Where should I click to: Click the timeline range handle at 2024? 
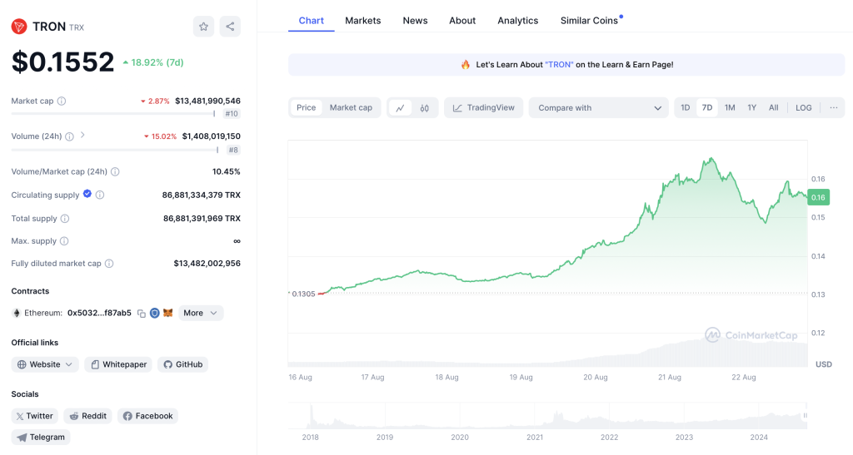(806, 415)
